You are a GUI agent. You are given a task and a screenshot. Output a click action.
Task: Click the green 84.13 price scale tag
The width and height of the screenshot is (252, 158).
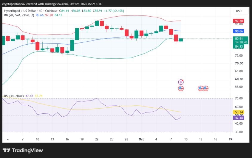(x=239, y=46)
